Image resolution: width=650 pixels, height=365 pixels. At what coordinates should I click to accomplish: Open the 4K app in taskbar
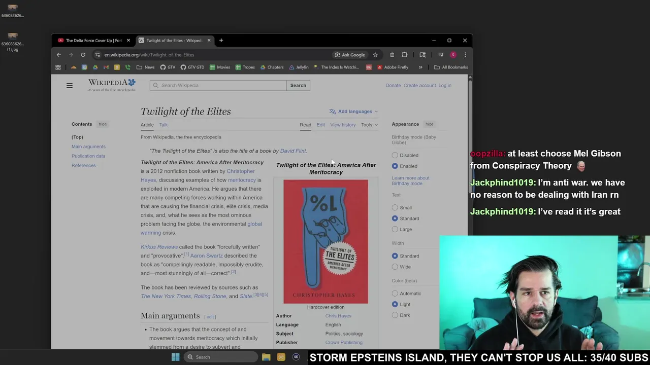(296, 357)
